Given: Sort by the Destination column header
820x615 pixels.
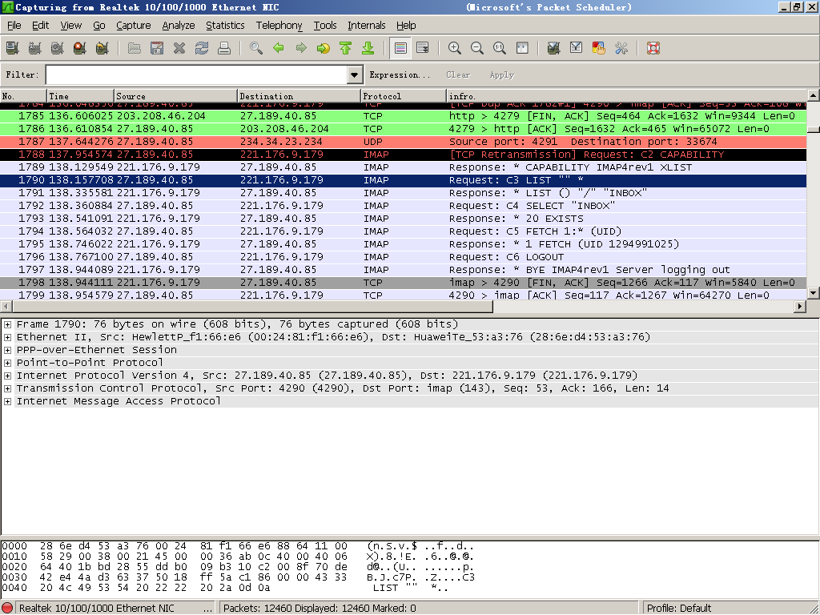Looking at the screenshot, I should point(299,96).
